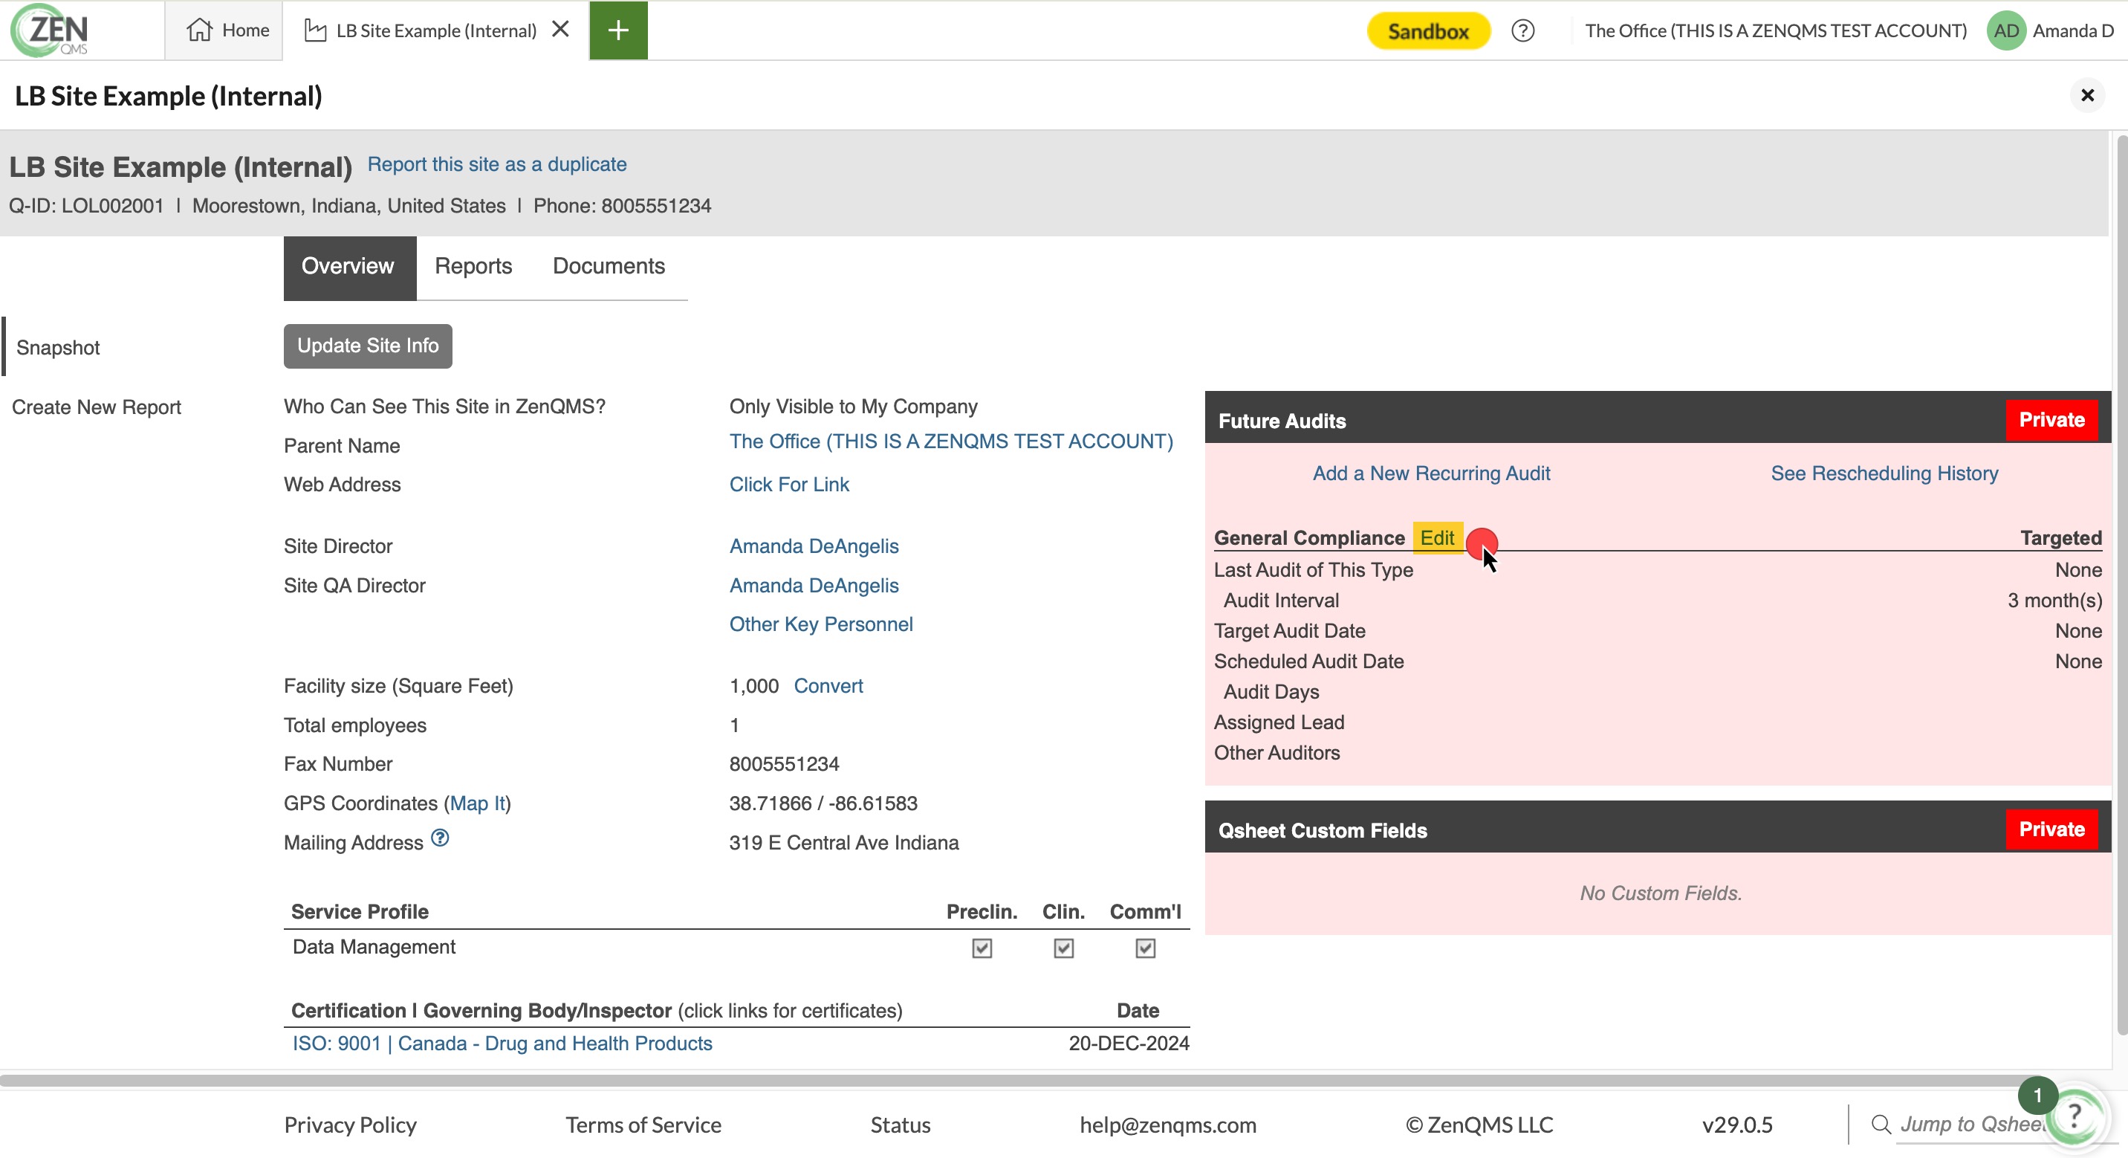Screen dimensions: 2128x1158
Task: Click help@zenqms.com email link
Action: pos(1167,1124)
